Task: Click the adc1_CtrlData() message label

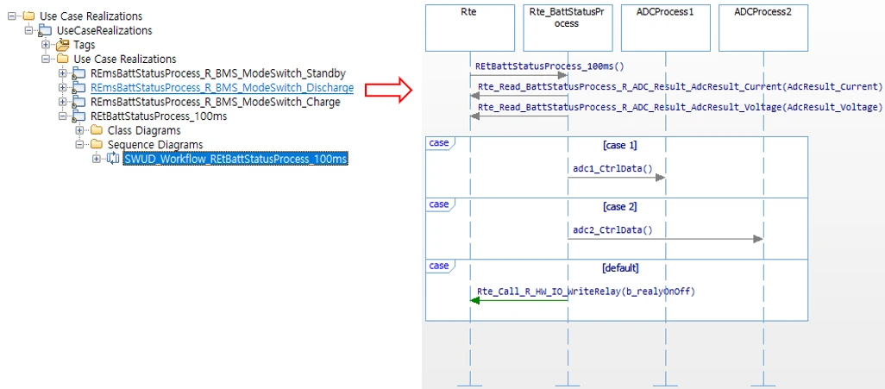Action: pyautogui.click(x=612, y=168)
